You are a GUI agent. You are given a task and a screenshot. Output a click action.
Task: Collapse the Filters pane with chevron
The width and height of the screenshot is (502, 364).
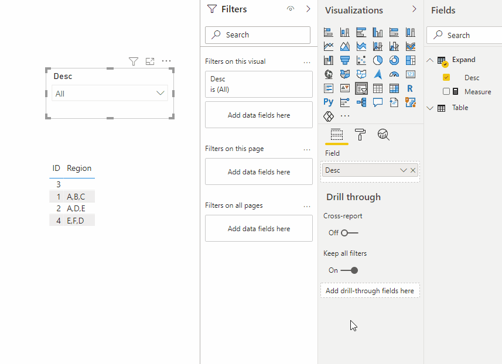click(308, 9)
